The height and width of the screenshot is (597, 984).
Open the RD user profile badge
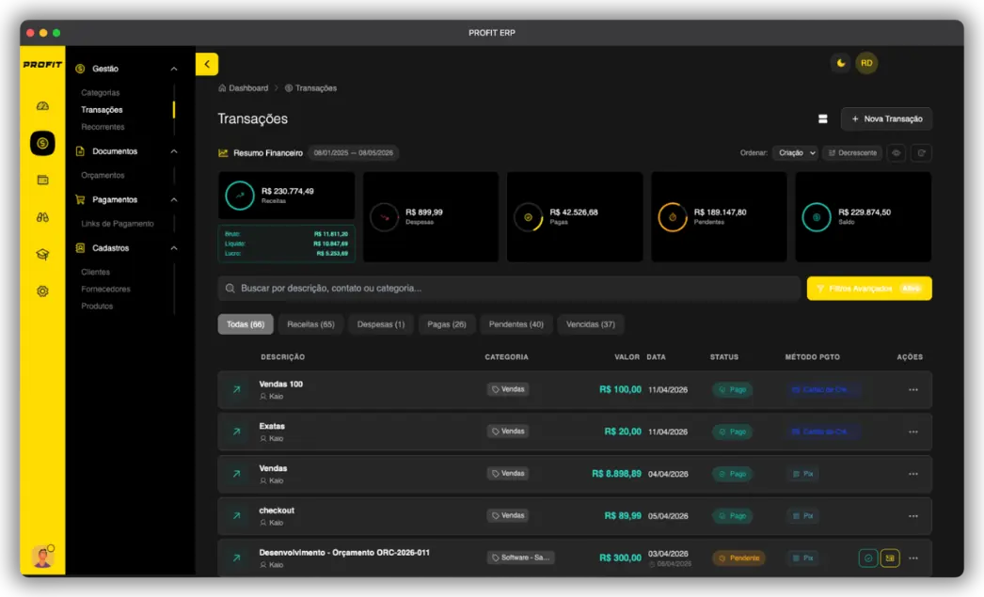coord(866,63)
